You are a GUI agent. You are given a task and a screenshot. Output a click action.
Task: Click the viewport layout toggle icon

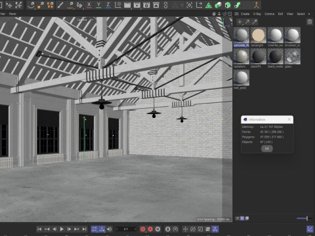coord(230,14)
